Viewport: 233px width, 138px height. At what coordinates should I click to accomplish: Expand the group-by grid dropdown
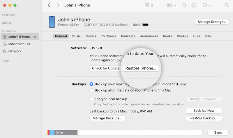(172, 5)
